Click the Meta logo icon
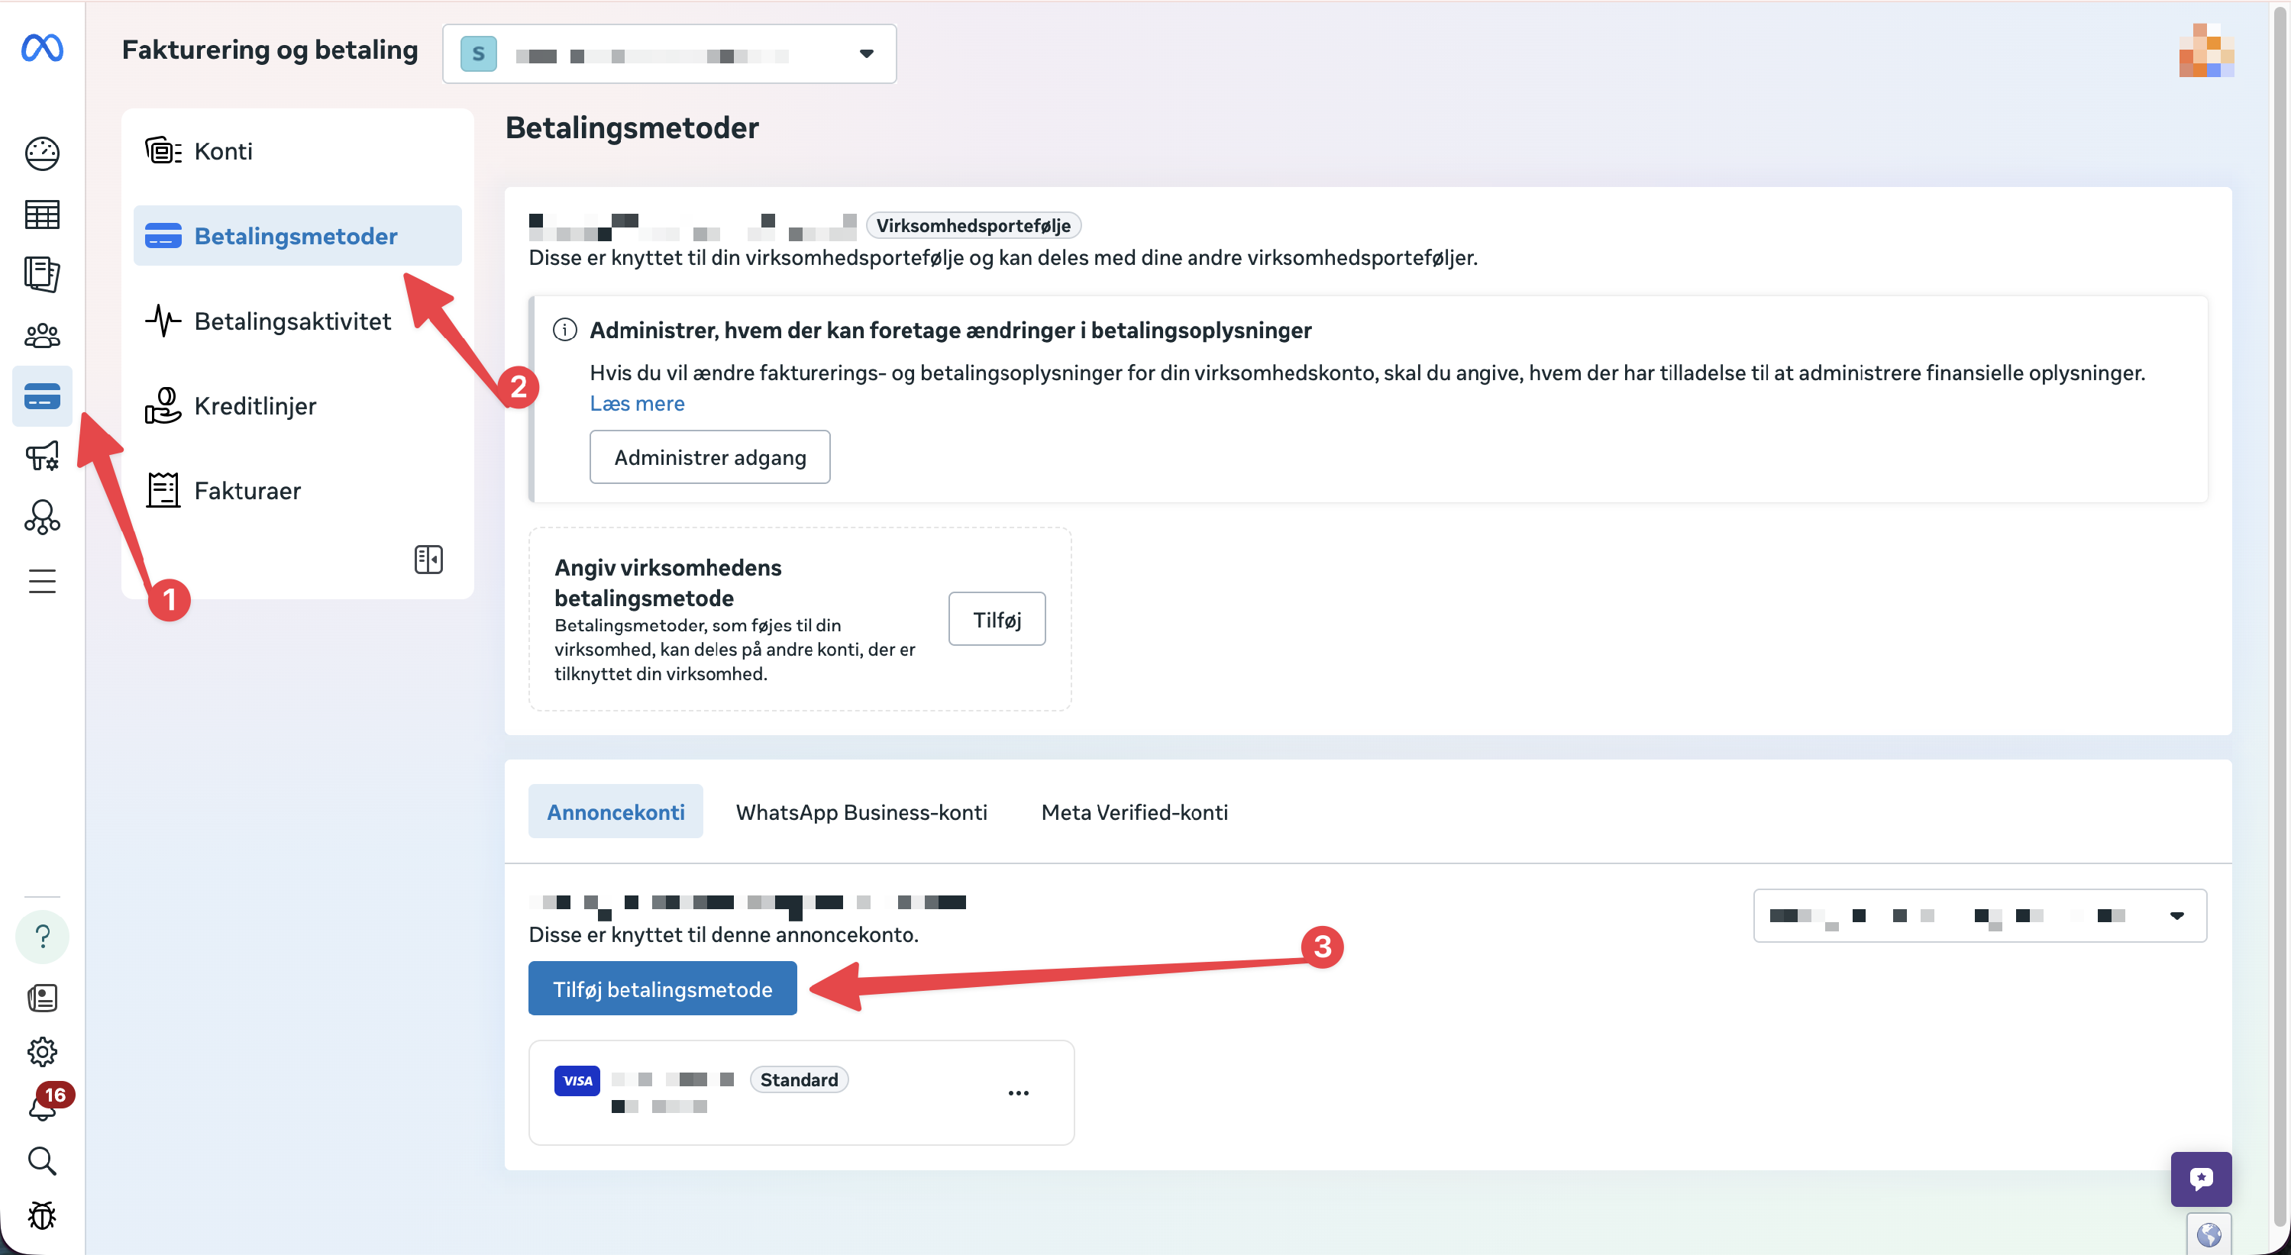This screenshot has height=1255, width=2291. pyautogui.click(x=42, y=47)
